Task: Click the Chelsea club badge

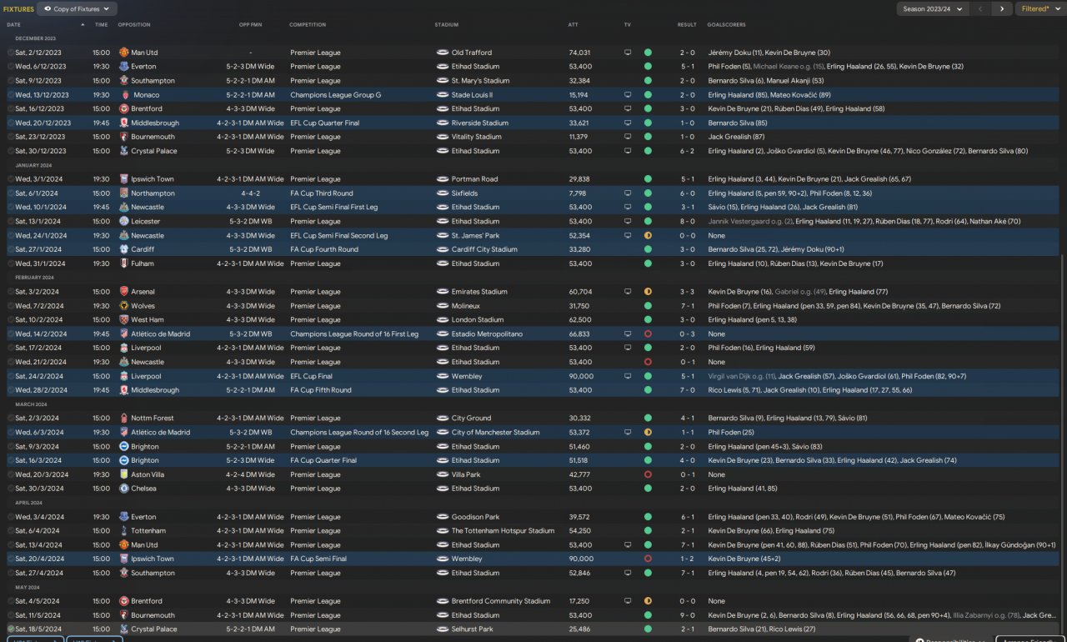Action: 124,489
